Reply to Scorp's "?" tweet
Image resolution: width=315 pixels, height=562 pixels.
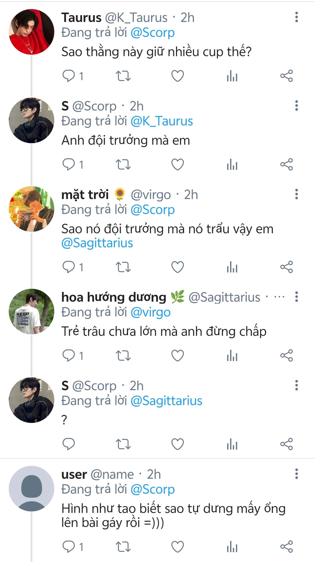69,444
